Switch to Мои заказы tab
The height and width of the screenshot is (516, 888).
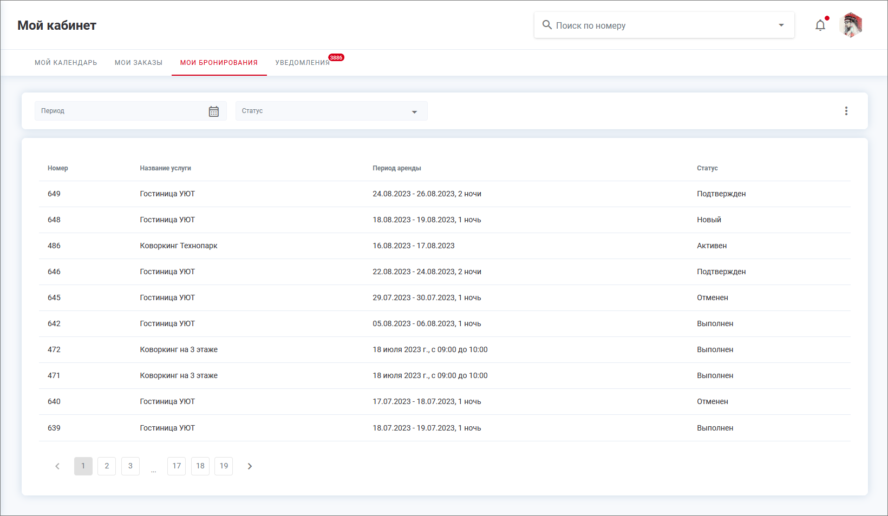[139, 63]
